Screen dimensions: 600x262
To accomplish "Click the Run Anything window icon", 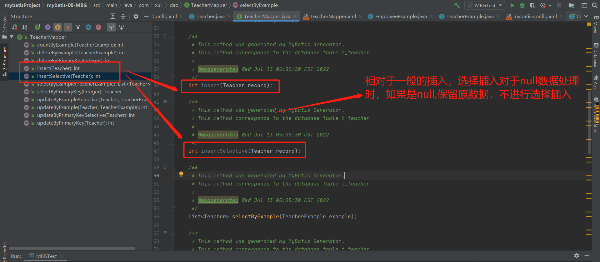I will 584,5.
